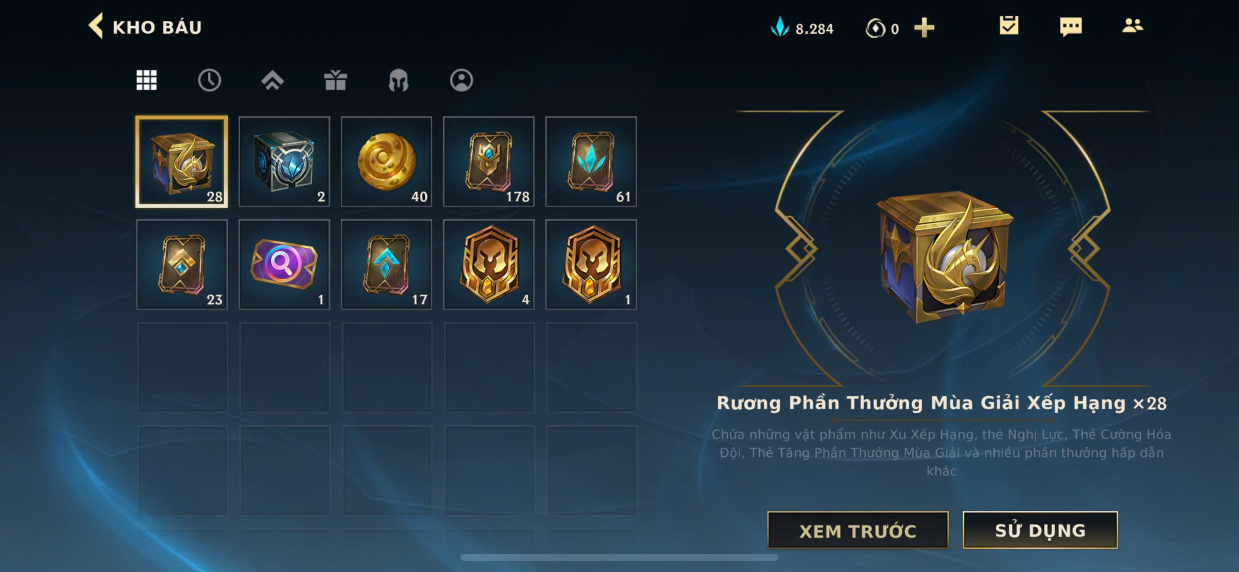Open the chat bubble icon
Image resolution: width=1239 pixels, height=572 pixels.
pos(1070,27)
